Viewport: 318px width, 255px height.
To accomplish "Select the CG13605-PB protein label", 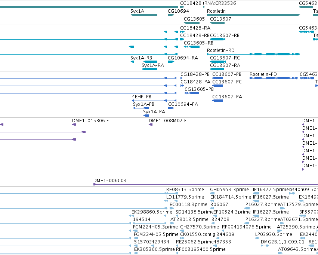I will click(199, 89).
